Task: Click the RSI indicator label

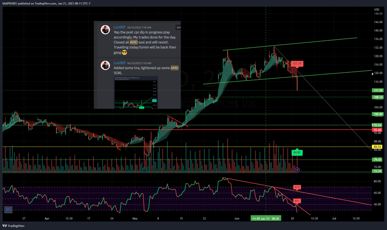Action: pos(8,210)
